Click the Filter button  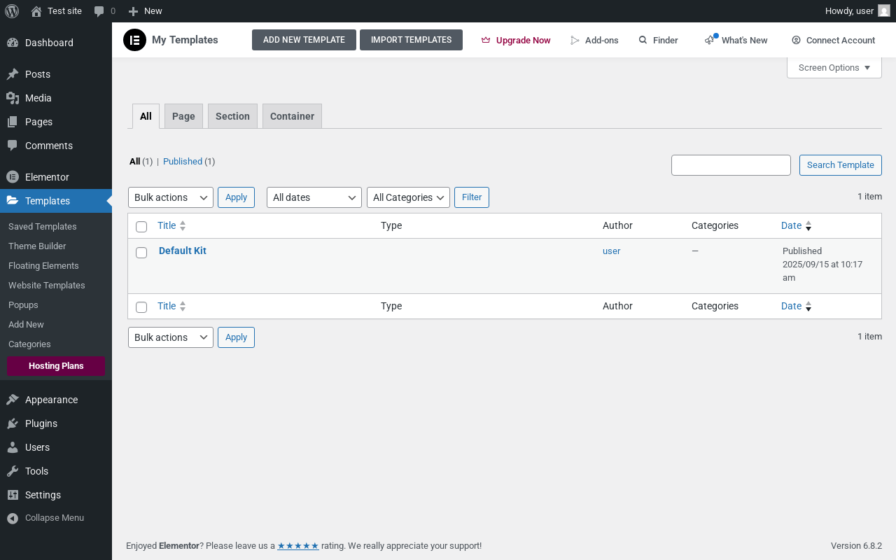click(472, 197)
